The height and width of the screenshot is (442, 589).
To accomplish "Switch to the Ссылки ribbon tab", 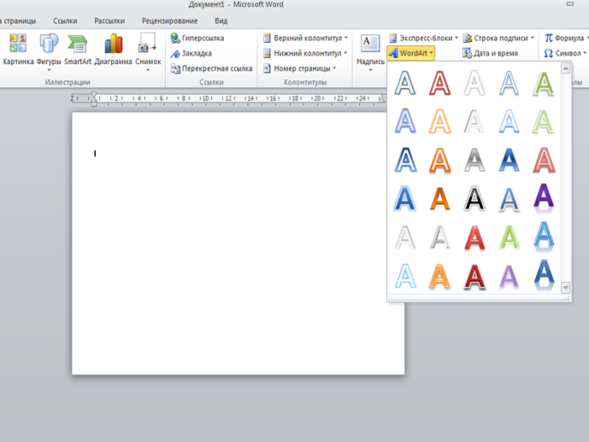I will [x=66, y=20].
